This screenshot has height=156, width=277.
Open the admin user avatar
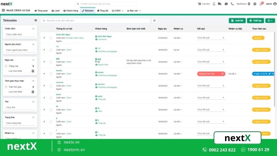click(x=275, y=4)
